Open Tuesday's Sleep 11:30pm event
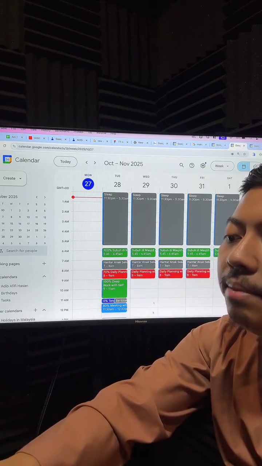Image resolution: width=262 pixels, height=466 pixels. click(115, 218)
